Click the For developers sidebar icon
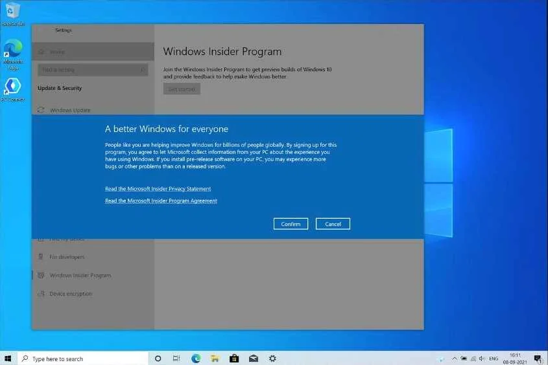Viewport: 548px width, 365px height. pyautogui.click(x=41, y=256)
